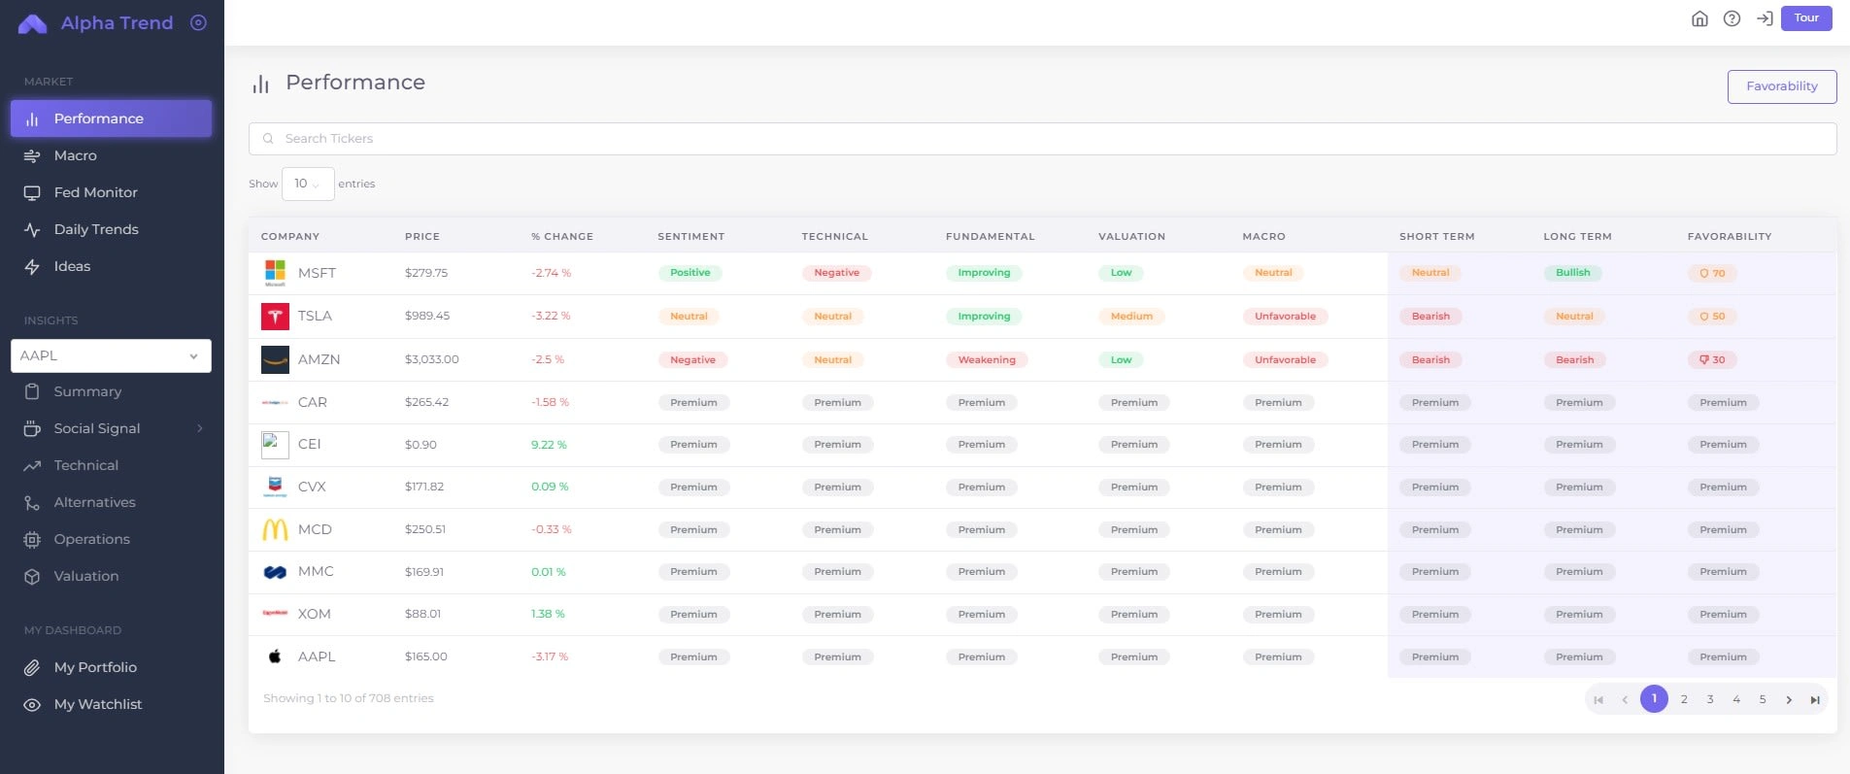Click the Favorability button
Viewport: 1850px width, 774px height.
pos(1782,86)
